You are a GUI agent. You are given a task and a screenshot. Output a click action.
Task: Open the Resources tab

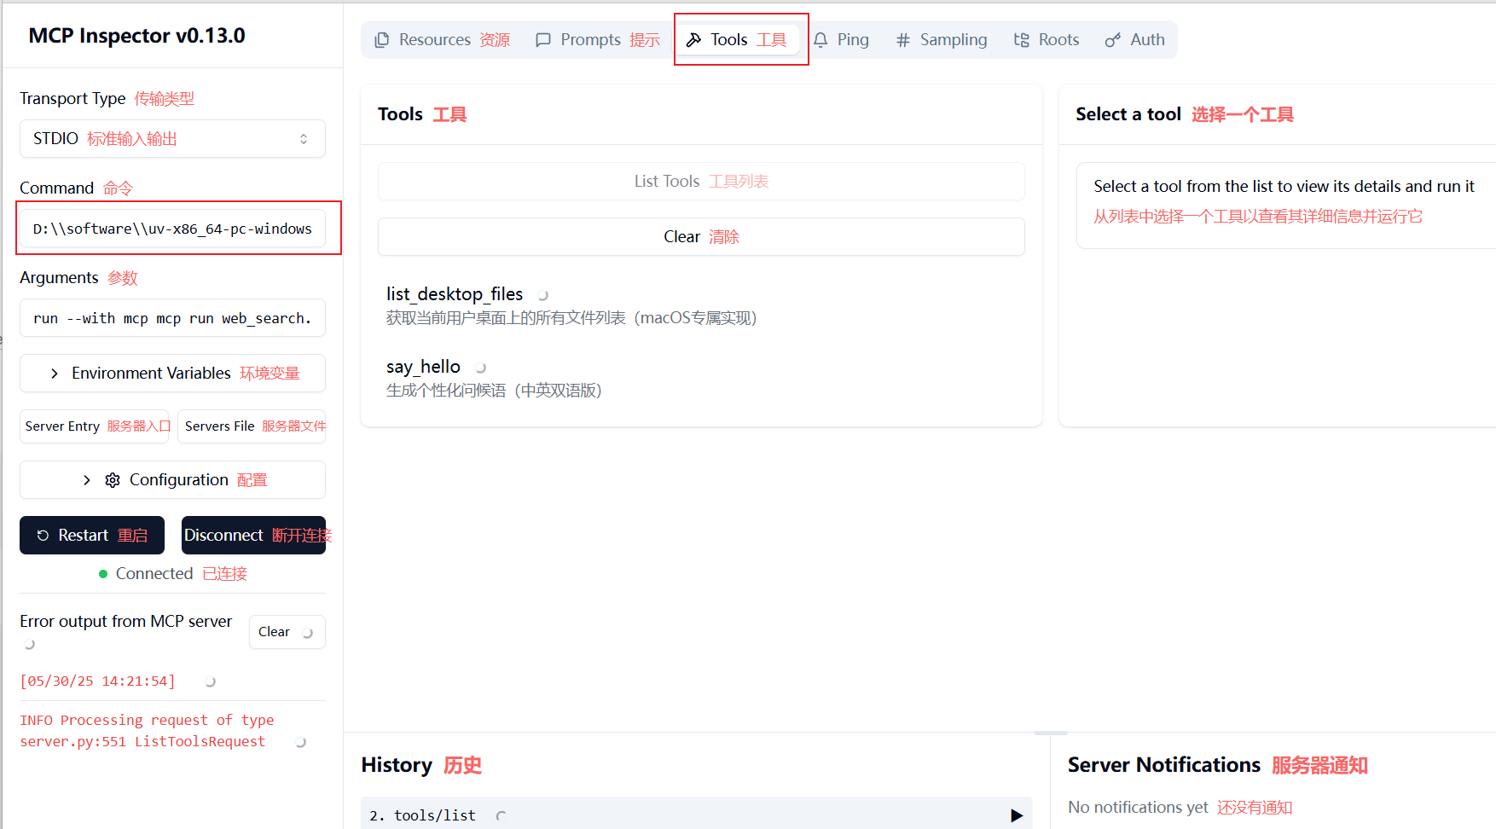coord(442,40)
